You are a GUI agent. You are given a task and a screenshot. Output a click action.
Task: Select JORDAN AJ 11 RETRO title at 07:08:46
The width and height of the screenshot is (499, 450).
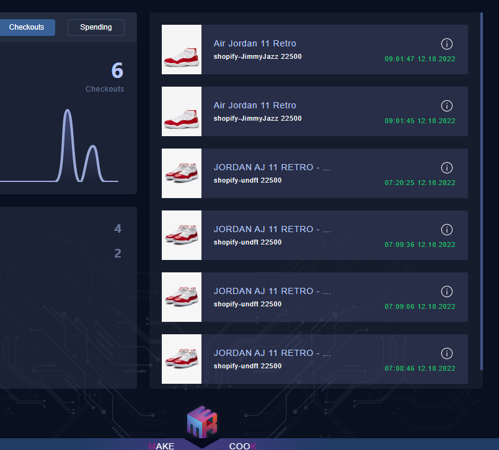click(x=272, y=353)
